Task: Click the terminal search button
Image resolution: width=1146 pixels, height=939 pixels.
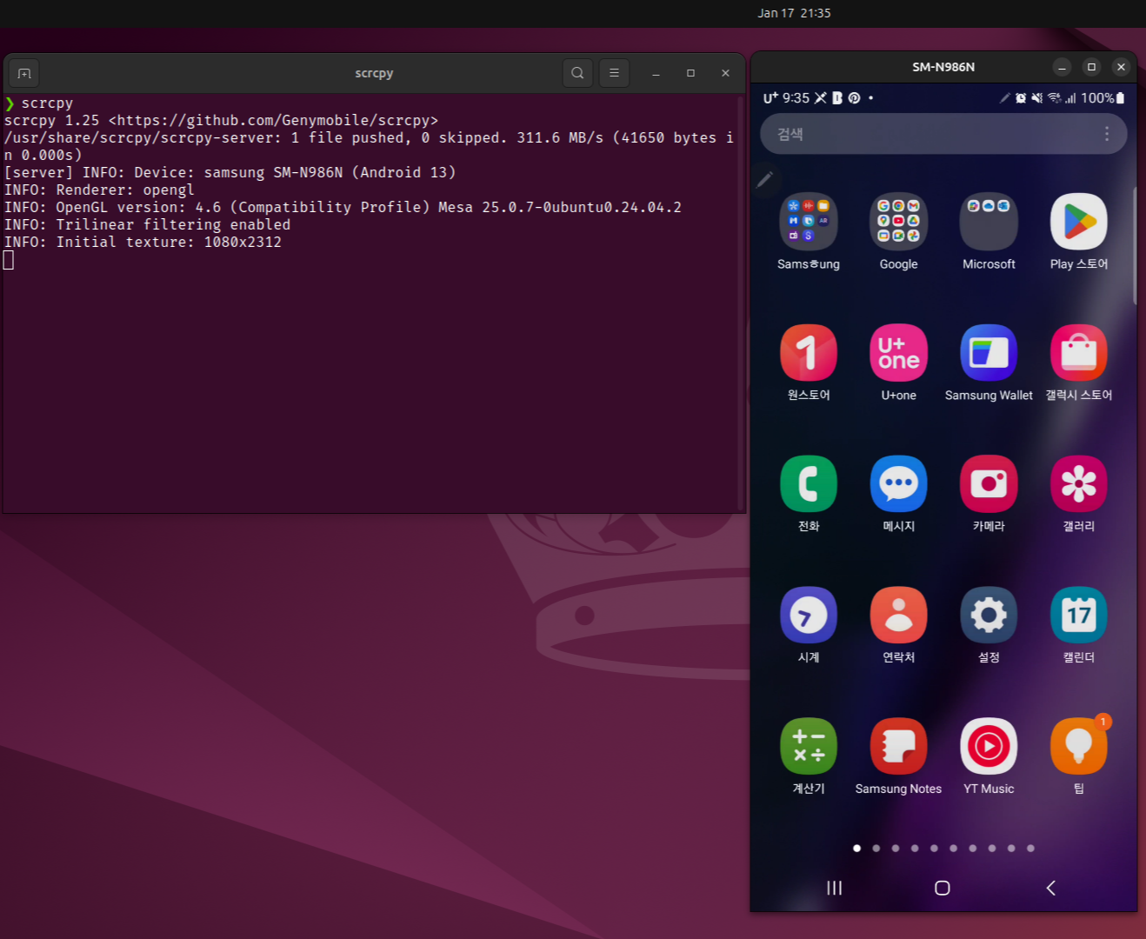Action: [577, 73]
